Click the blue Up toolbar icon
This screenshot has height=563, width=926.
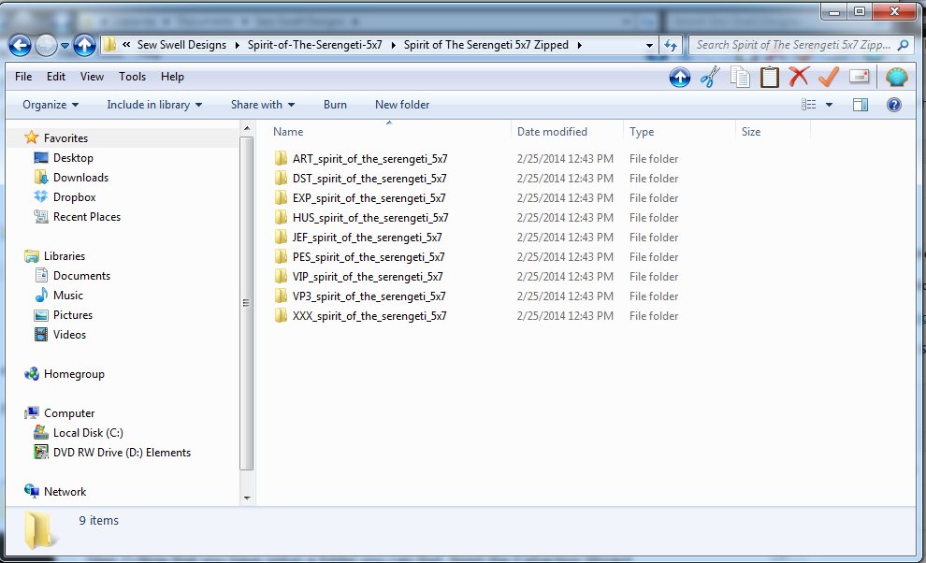(680, 78)
